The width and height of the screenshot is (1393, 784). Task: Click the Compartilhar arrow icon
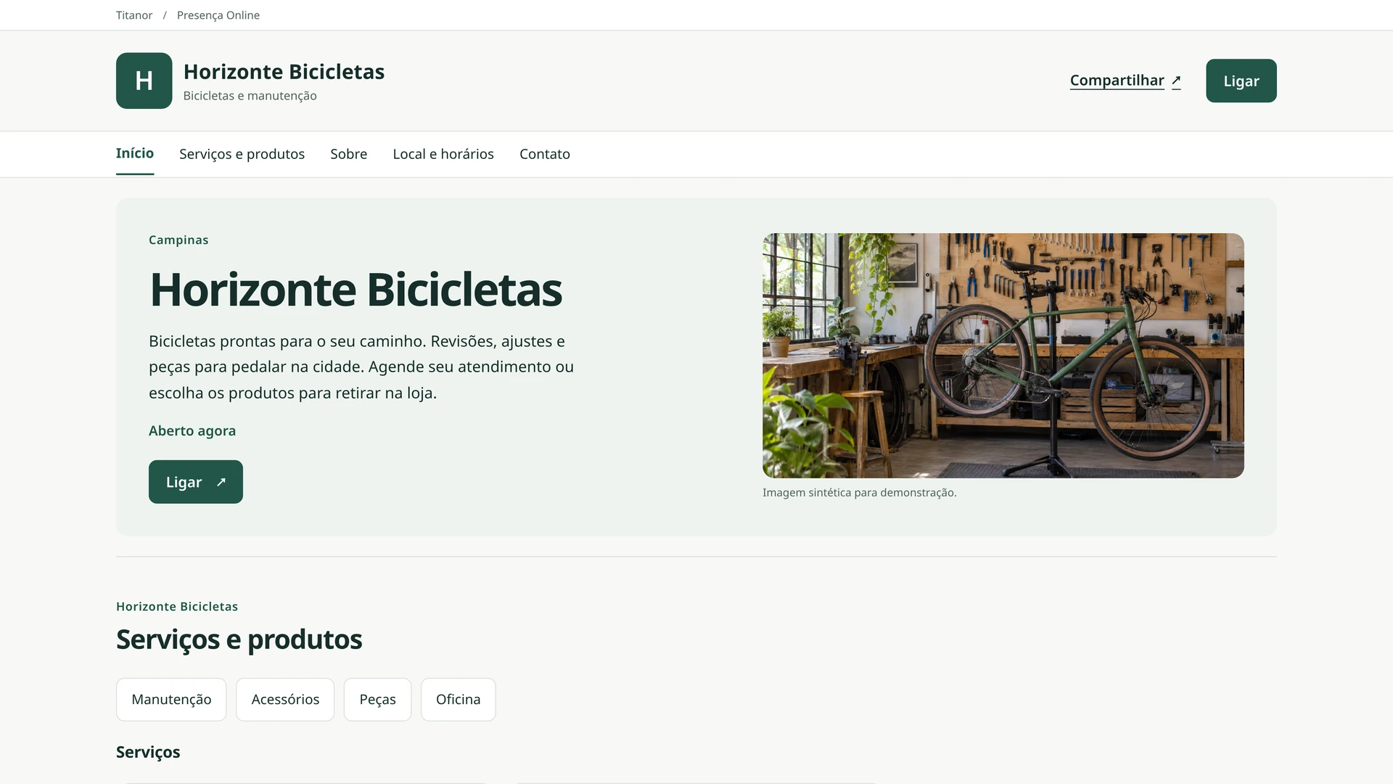point(1176,81)
